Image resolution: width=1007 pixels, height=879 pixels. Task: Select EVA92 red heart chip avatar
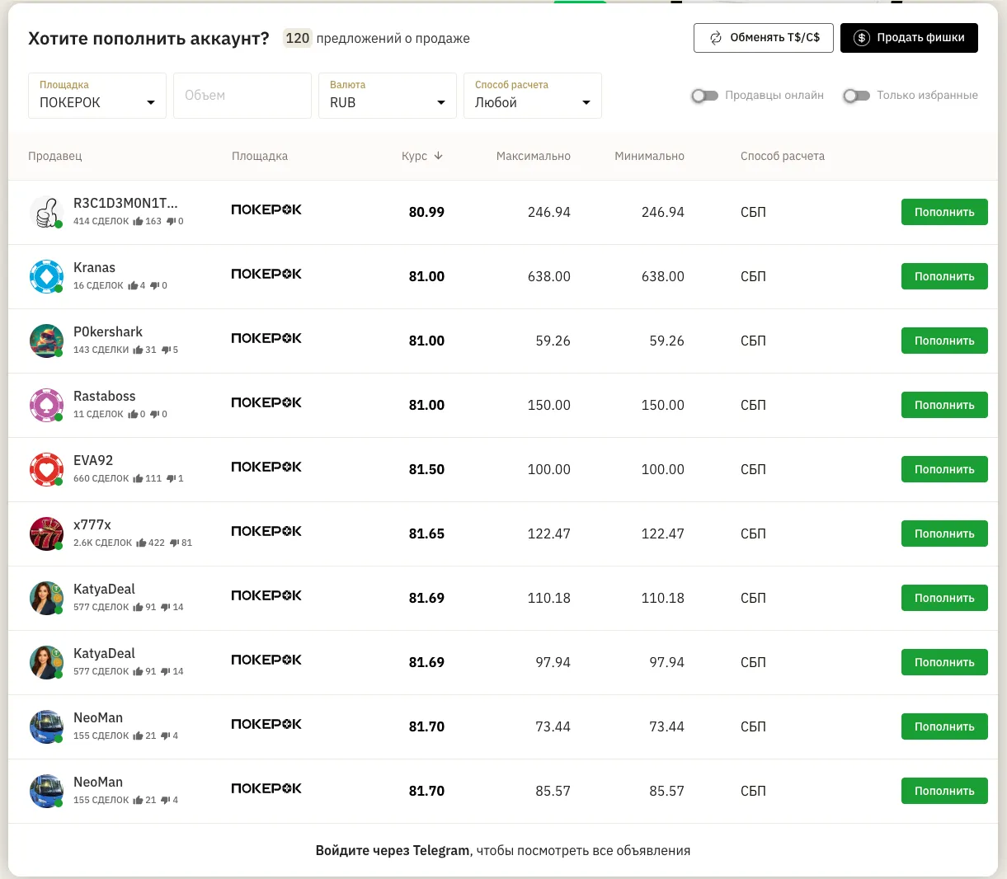point(46,469)
